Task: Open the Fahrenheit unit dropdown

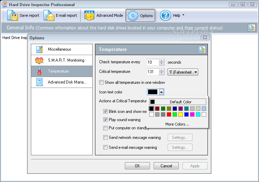Action: (183, 72)
